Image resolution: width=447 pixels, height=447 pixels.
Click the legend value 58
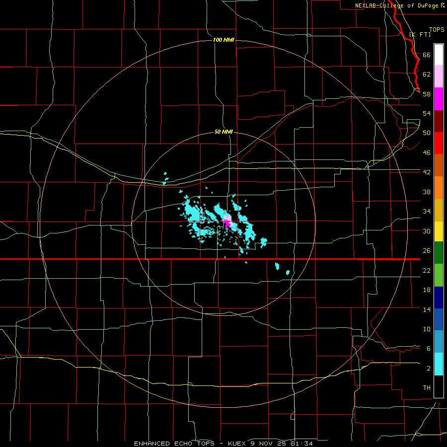click(x=427, y=94)
